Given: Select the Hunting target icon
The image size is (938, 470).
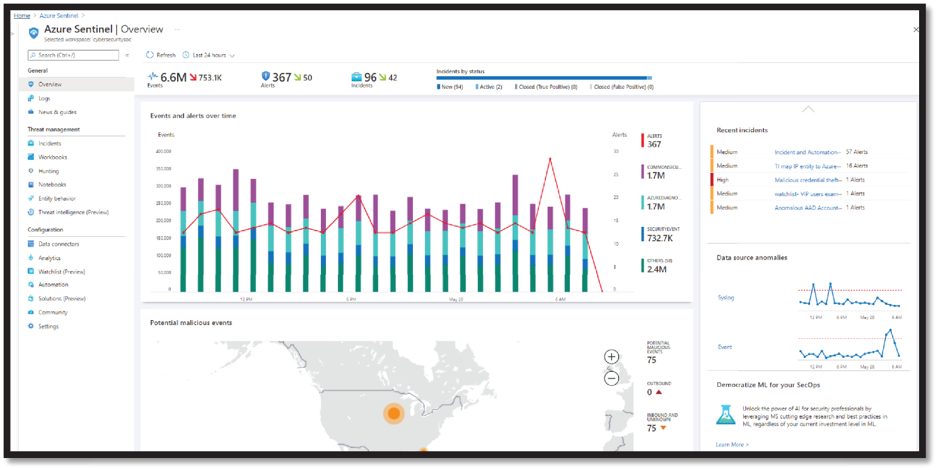Looking at the screenshot, I should click(31, 171).
